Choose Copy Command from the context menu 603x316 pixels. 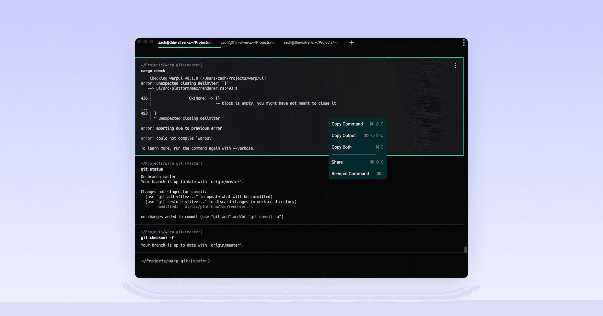pyautogui.click(x=358, y=124)
